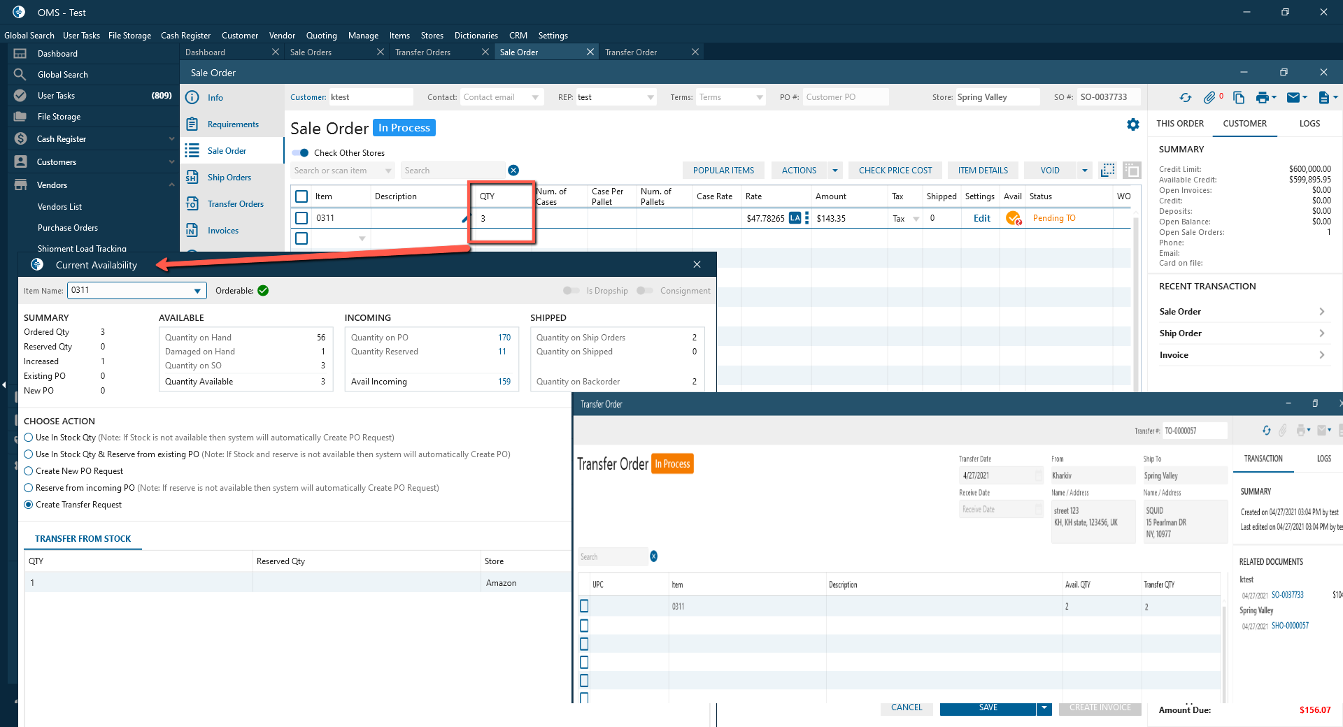Click the Requirements clipboard icon
Viewport: 1343px width, 727px height.
pos(192,124)
